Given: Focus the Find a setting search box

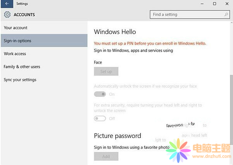Looking at the screenshot, I should [x=190, y=14].
